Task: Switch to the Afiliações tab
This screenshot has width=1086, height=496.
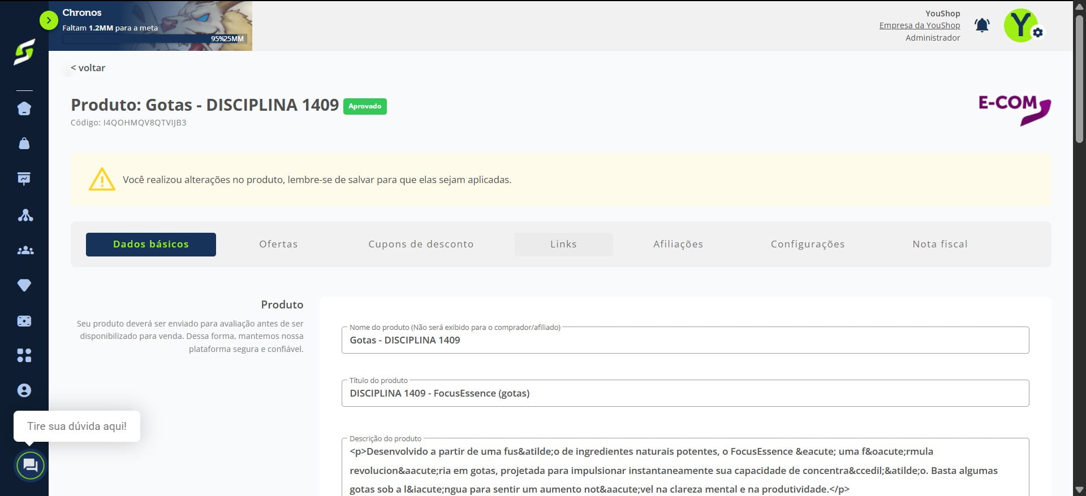Action: pyautogui.click(x=678, y=244)
